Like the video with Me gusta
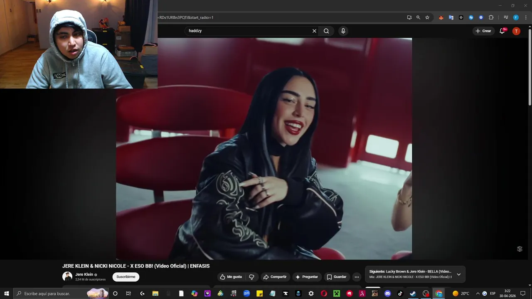Viewport: 532px width, 299px height. point(231,277)
